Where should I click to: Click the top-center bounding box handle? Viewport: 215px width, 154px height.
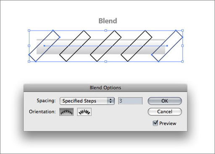click(x=106, y=30)
